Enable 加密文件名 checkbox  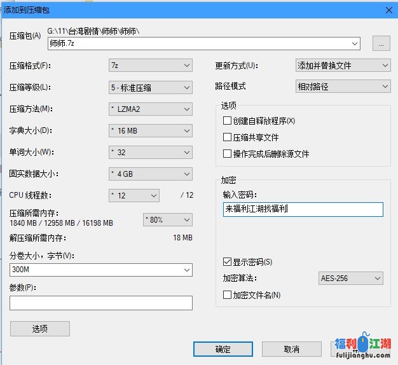click(227, 295)
